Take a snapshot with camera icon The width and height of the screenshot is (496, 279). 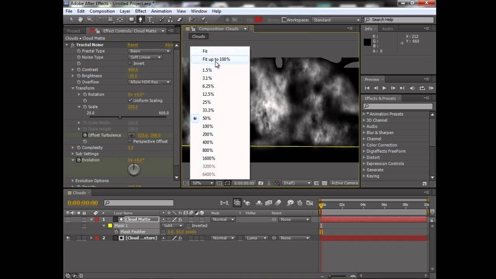[x=261, y=183]
